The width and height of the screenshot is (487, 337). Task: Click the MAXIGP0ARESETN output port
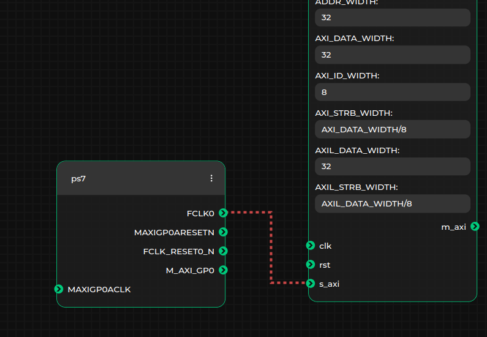(224, 232)
